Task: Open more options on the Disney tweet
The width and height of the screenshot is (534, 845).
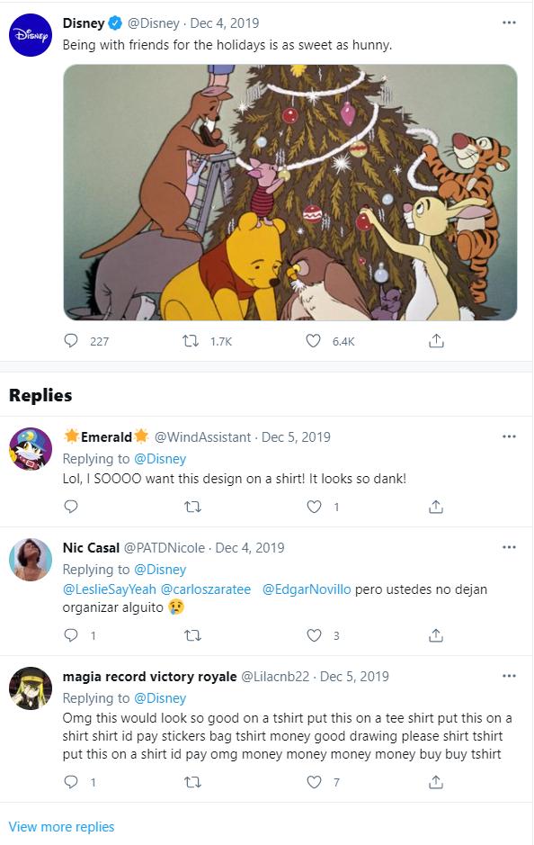Action: click(509, 22)
